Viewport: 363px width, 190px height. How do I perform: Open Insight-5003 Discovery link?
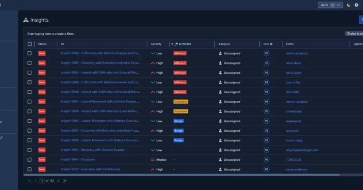coord(100,63)
